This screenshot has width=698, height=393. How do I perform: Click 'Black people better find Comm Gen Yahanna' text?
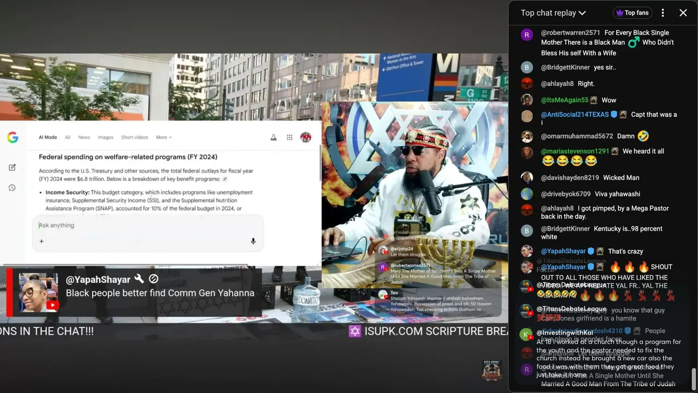pos(160,293)
